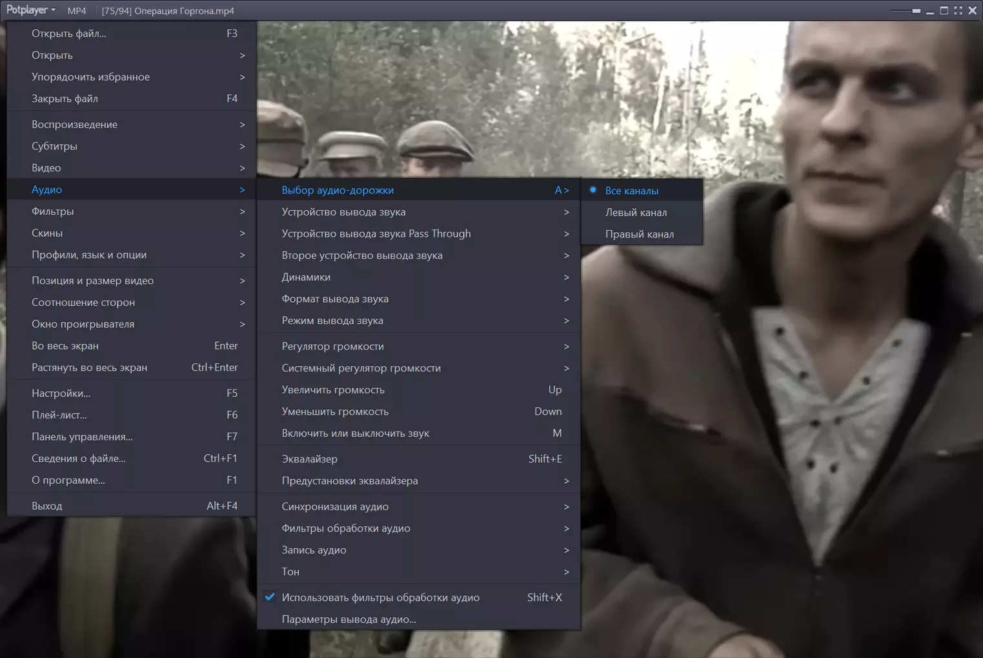Click the always-on-top pin icon in title bar
The image size is (983, 658).
[x=916, y=11]
